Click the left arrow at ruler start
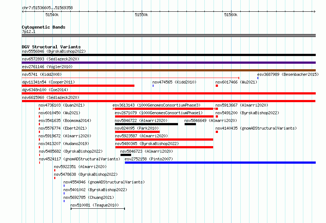The width and height of the screenshot is (326, 223). tap(23, 12)
